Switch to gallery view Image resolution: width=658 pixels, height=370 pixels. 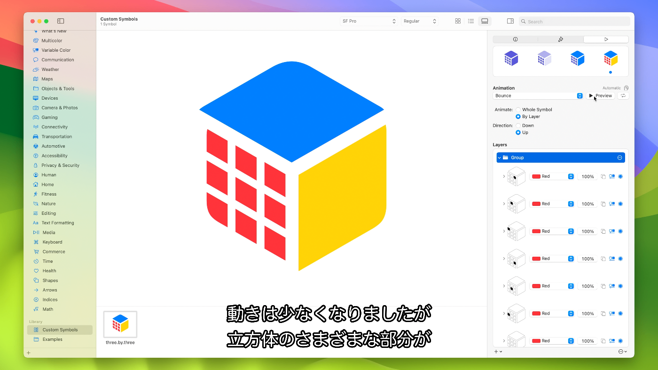[485, 21]
